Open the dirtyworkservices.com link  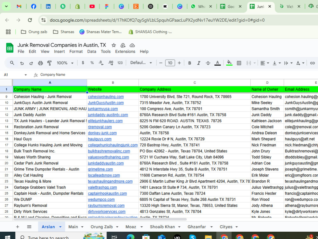107,211
